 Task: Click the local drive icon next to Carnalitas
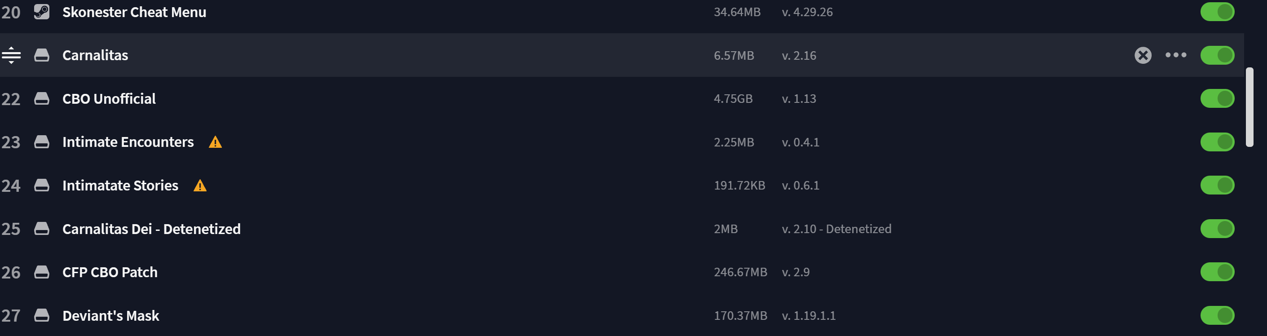click(42, 55)
